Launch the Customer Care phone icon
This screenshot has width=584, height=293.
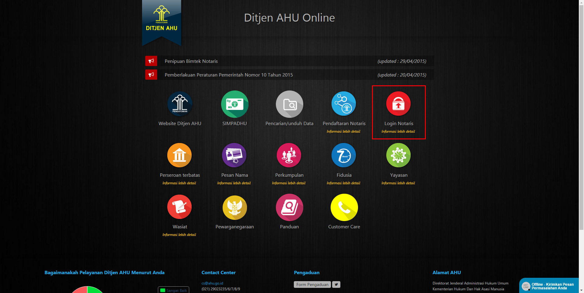tap(344, 207)
